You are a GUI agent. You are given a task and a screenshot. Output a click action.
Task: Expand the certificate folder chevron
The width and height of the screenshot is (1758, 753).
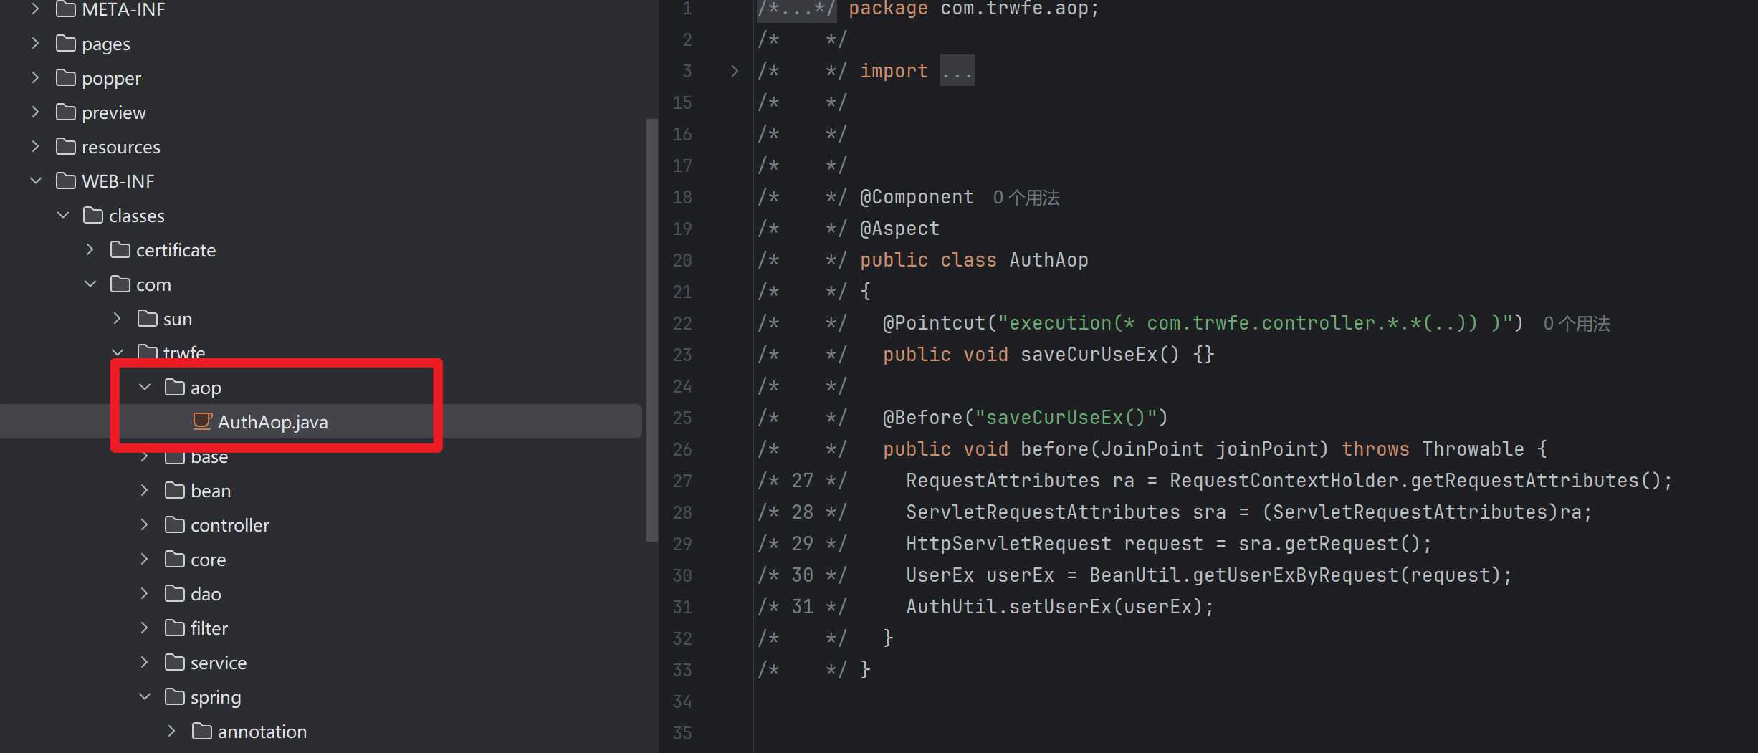point(90,250)
